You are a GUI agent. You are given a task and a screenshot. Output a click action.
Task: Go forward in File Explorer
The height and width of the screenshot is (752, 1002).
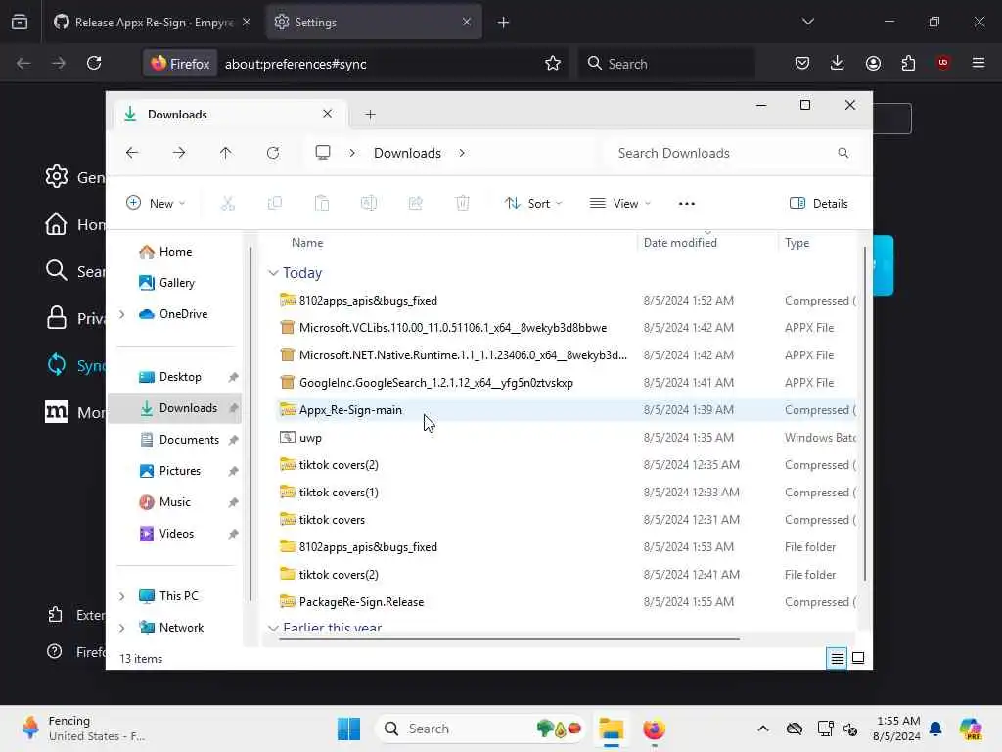[x=179, y=153]
